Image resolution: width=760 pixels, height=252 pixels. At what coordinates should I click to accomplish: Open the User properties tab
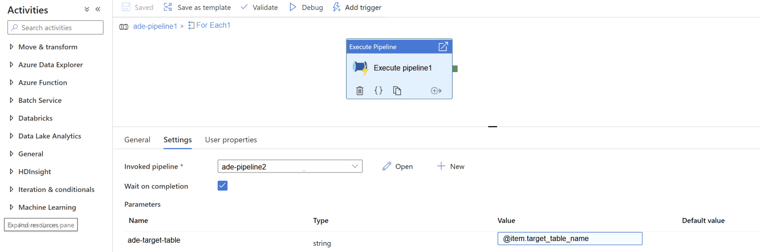231,139
